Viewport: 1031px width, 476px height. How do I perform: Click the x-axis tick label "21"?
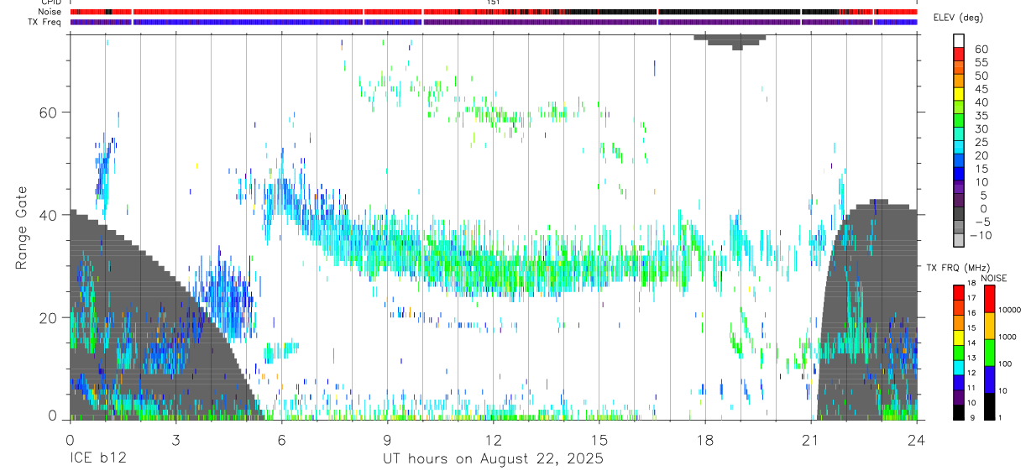(810, 439)
